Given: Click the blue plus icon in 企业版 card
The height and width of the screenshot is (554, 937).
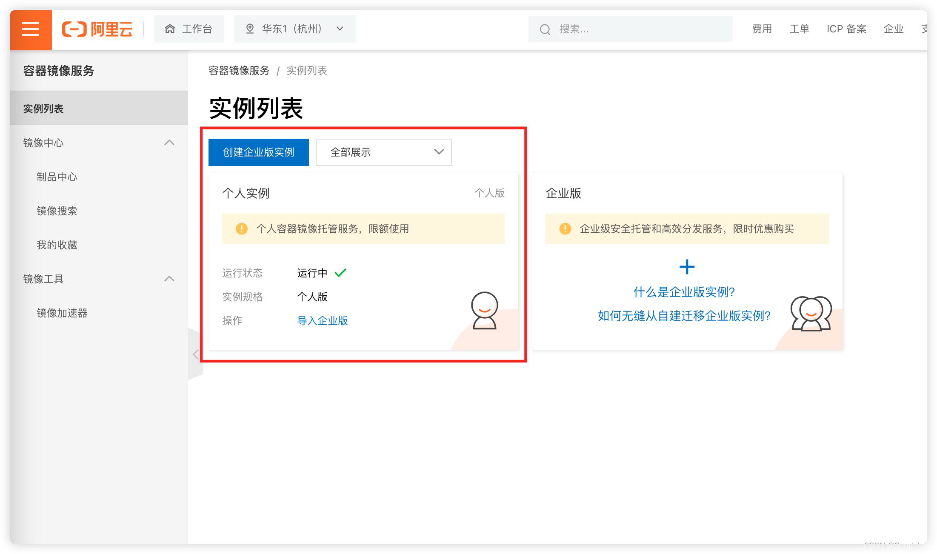Looking at the screenshot, I should (x=687, y=267).
